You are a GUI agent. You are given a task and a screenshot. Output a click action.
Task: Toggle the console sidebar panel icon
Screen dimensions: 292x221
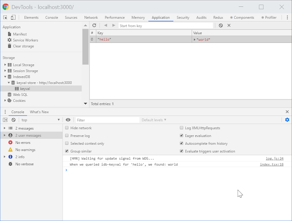coord(5,120)
